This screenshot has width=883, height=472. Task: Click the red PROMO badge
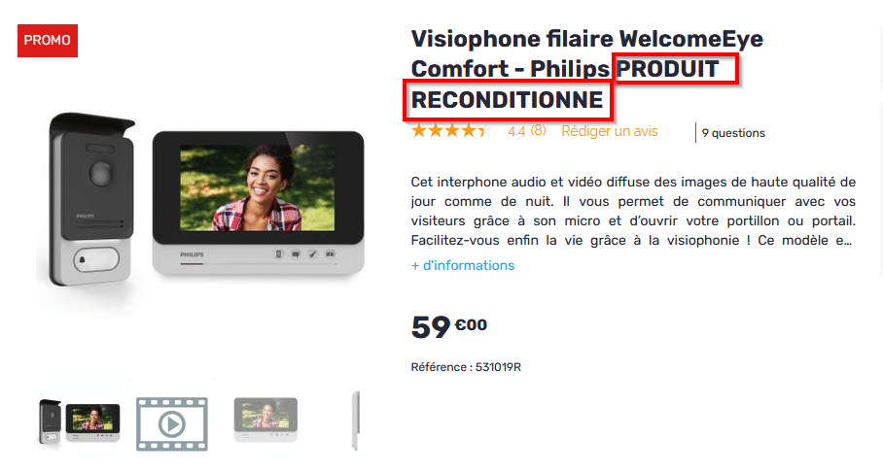(x=48, y=41)
